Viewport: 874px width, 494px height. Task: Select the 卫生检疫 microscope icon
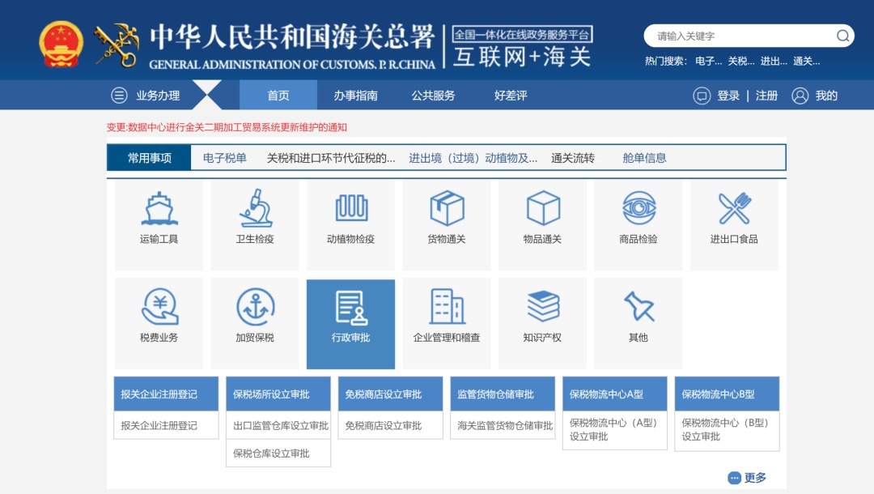[255, 208]
